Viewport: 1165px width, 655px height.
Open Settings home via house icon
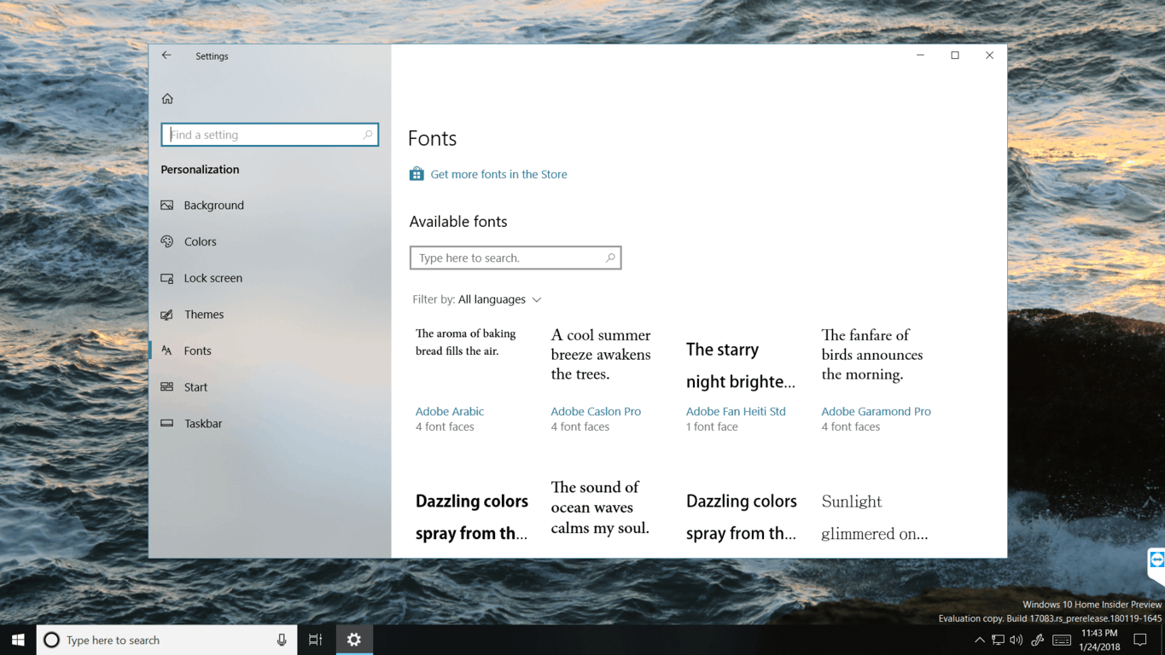coord(167,99)
